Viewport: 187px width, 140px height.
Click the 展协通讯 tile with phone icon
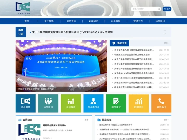click(x=161, y=103)
